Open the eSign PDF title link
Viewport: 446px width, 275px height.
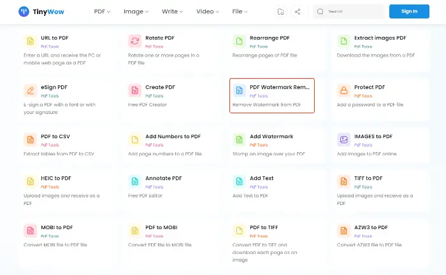54,87
